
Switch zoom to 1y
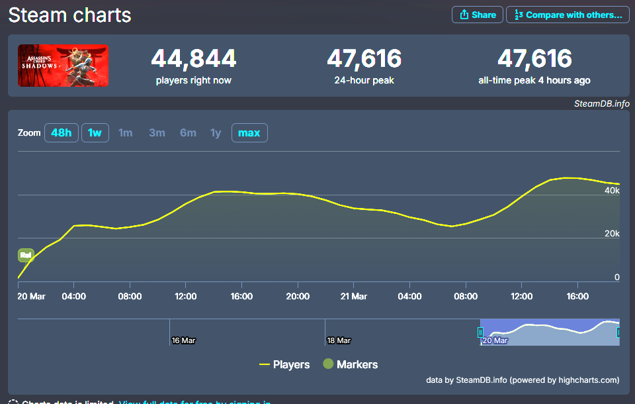coord(216,132)
